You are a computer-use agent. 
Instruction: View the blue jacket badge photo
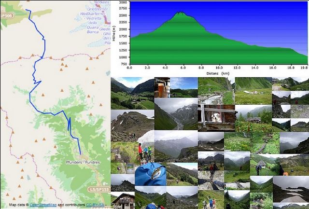tap(151, 174)
